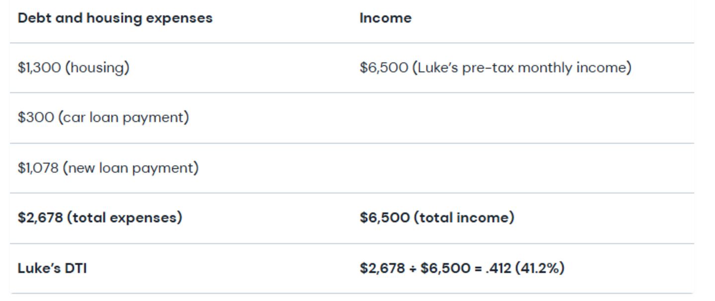
Task: Click the "$300 (car loan payment)" cell
Action: click(x=103, y=118)
